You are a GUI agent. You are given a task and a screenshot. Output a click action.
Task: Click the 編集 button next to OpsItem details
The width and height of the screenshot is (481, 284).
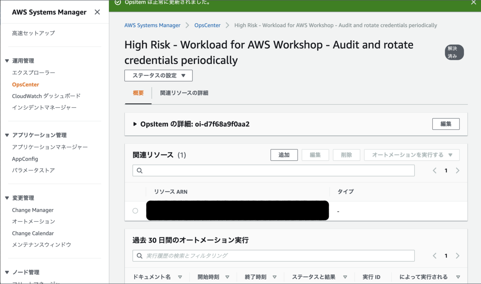click(x=446, y=124)
